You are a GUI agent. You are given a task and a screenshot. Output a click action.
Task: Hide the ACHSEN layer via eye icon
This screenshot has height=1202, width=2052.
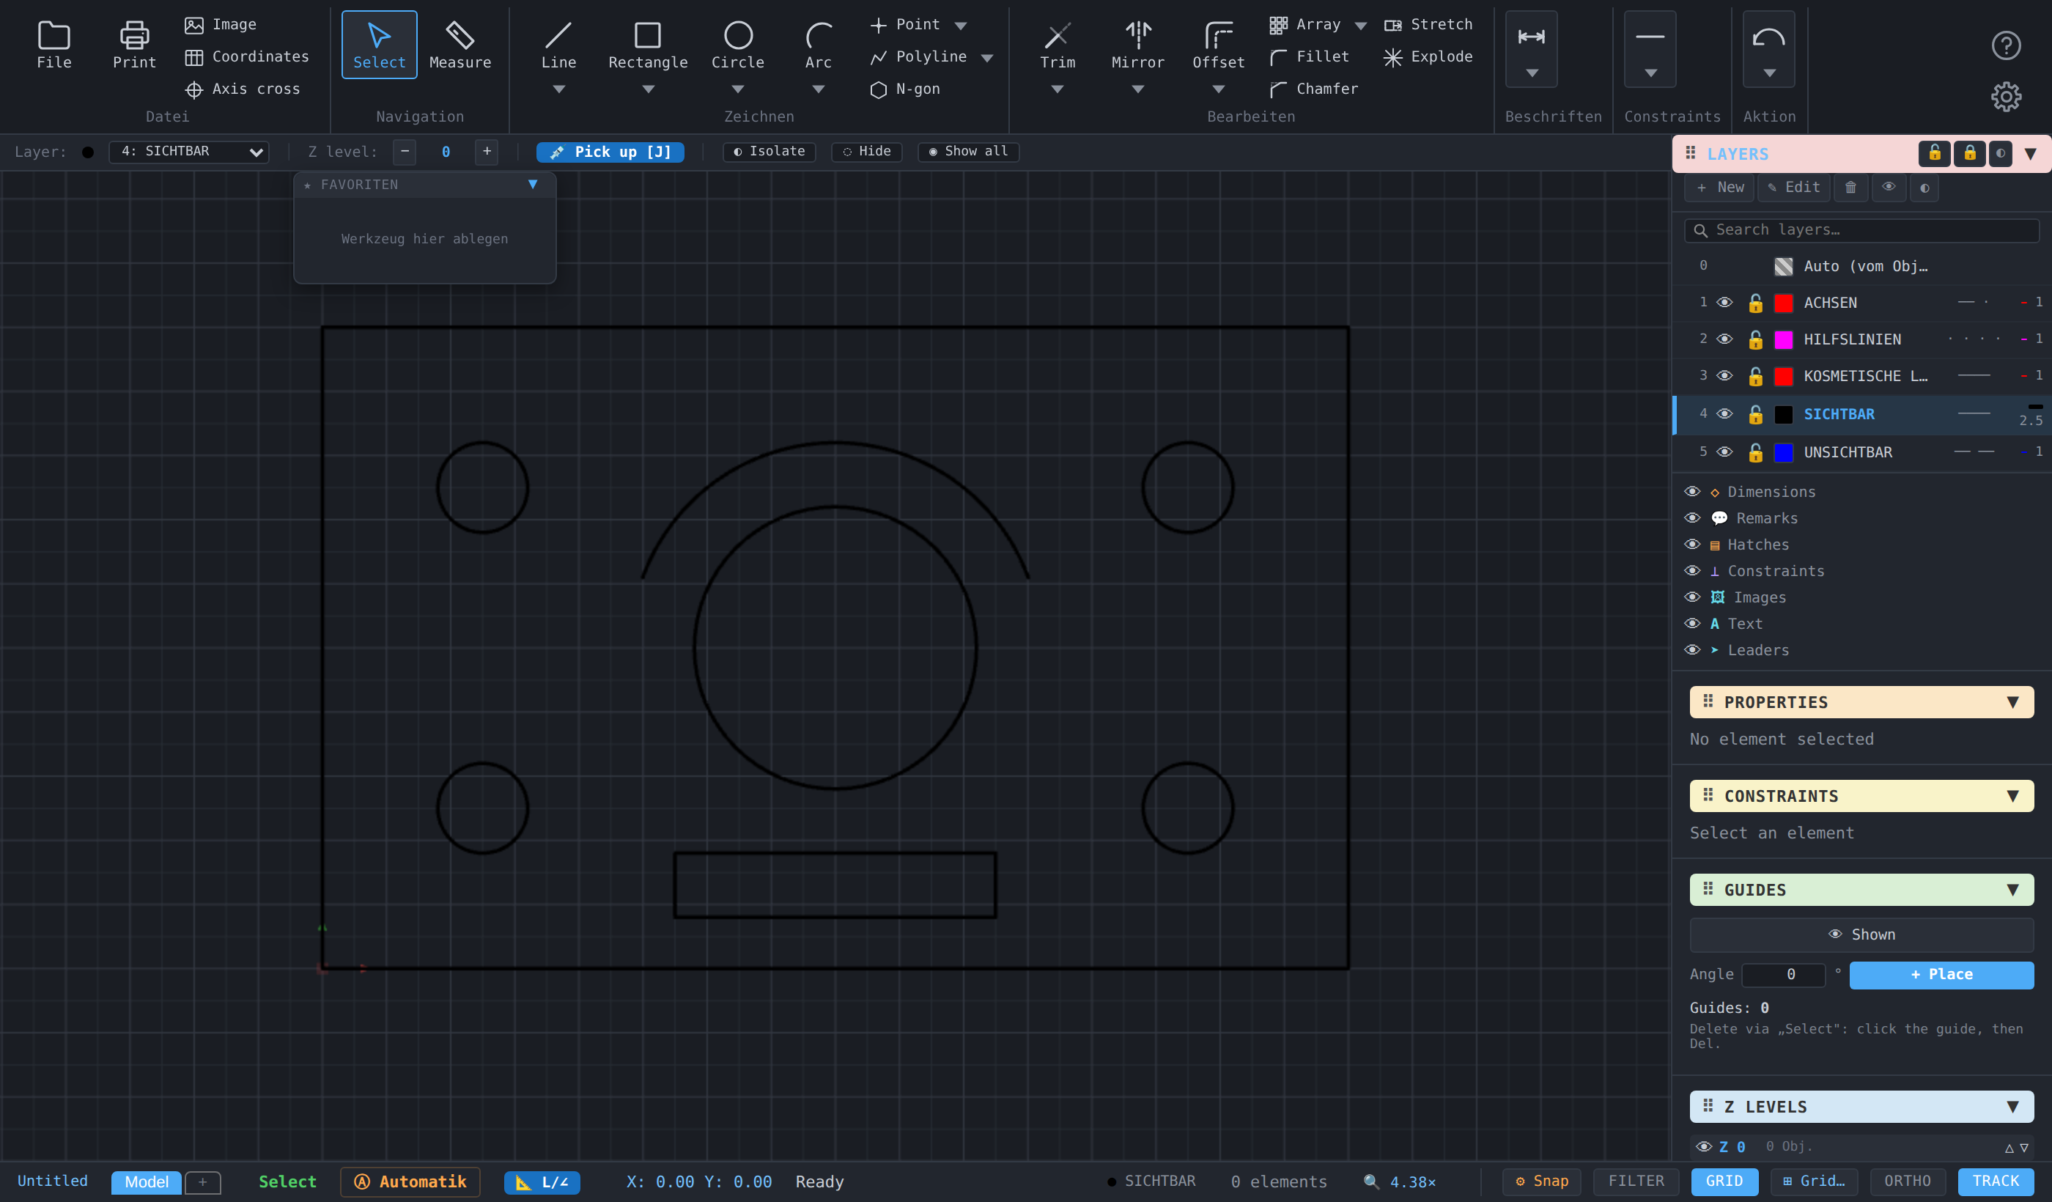(x=1724, y=303)
